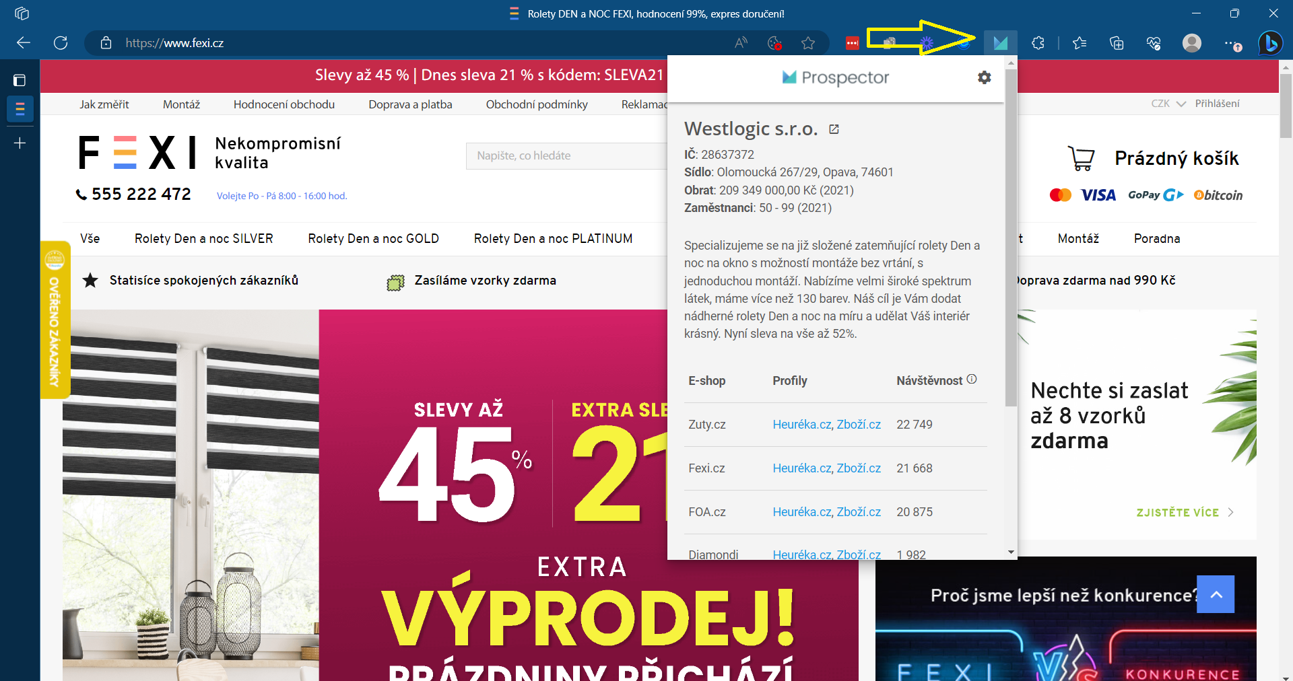The height and width of the screenshot is (681, 1293).
Task: Open Read aloud in address bar
Action: click(741, 43)
